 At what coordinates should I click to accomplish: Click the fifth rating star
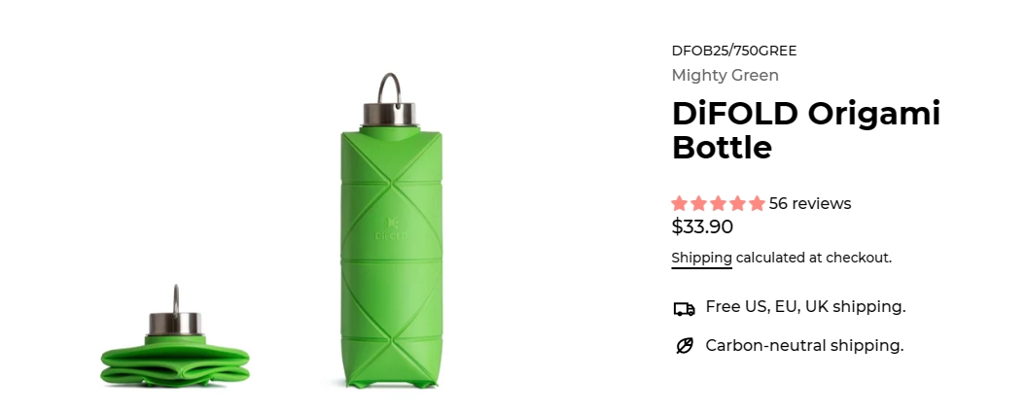[x=757, y=203]
